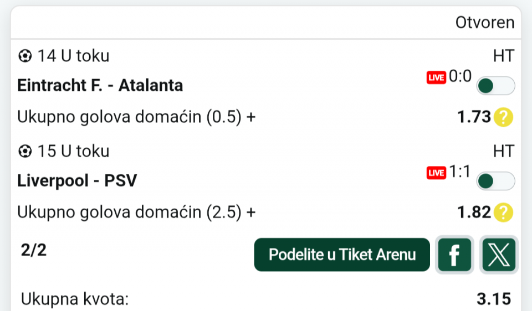
Task: Click the 1:1 live score
Action: pyautogui.click(x=460, y=173)
